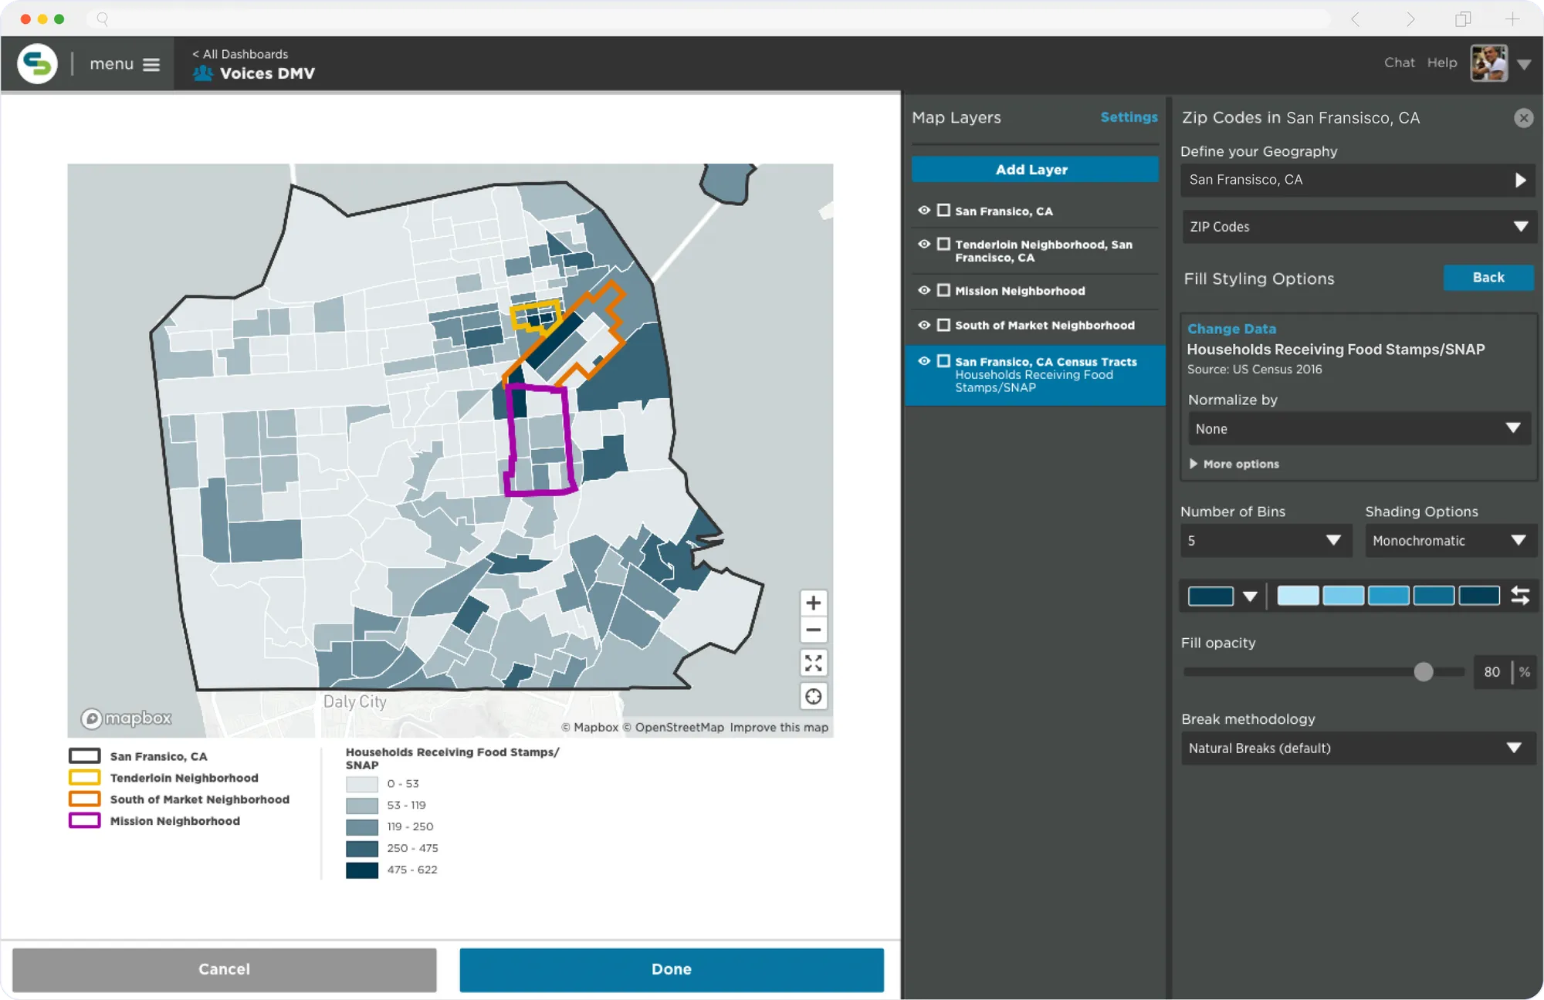Select the Mission Neighborhood layer row
This screenshot has height=1000, width=1544.
pos(1034,291)
